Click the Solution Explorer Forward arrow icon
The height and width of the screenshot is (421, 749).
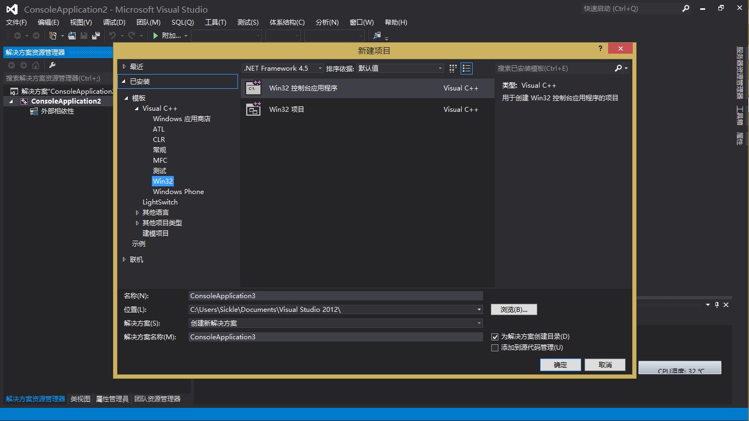pyautogui.click(x=24, y=66)
